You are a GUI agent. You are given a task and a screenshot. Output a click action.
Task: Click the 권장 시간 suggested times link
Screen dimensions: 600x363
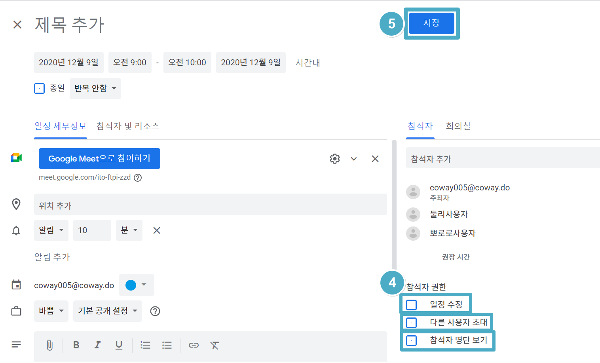click(x=456, y=257)
